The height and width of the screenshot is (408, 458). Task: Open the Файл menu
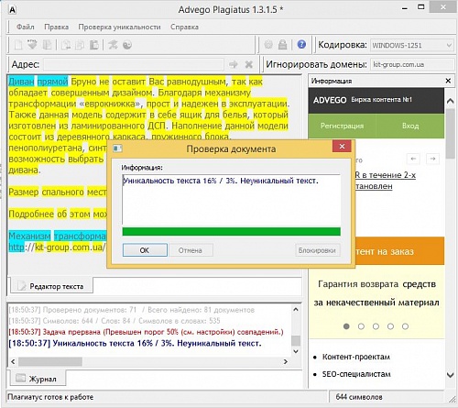point(26,27)
